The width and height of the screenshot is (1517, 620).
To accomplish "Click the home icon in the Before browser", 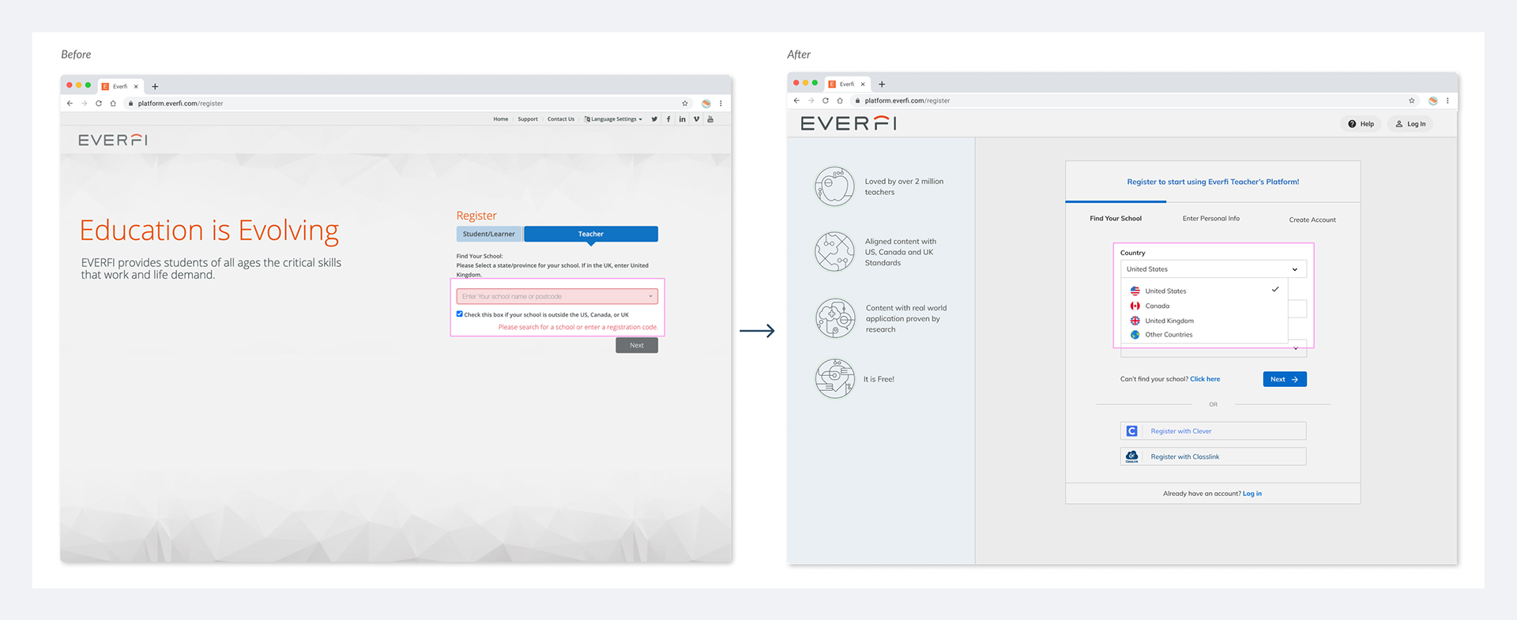I will click(113, 103).
